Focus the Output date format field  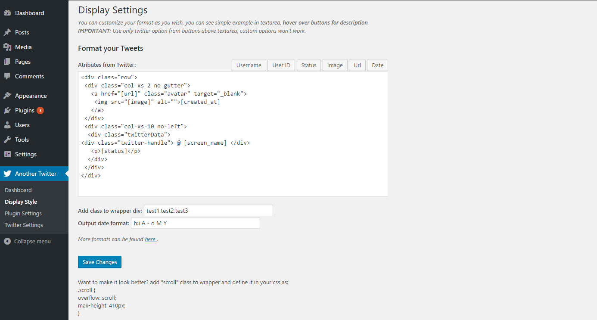tap(196, 223)
